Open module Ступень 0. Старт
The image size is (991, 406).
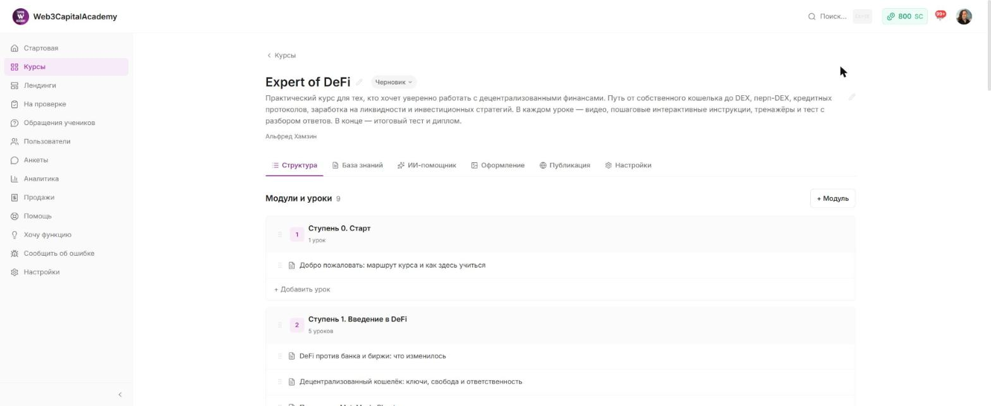click(x=339, y=229)
